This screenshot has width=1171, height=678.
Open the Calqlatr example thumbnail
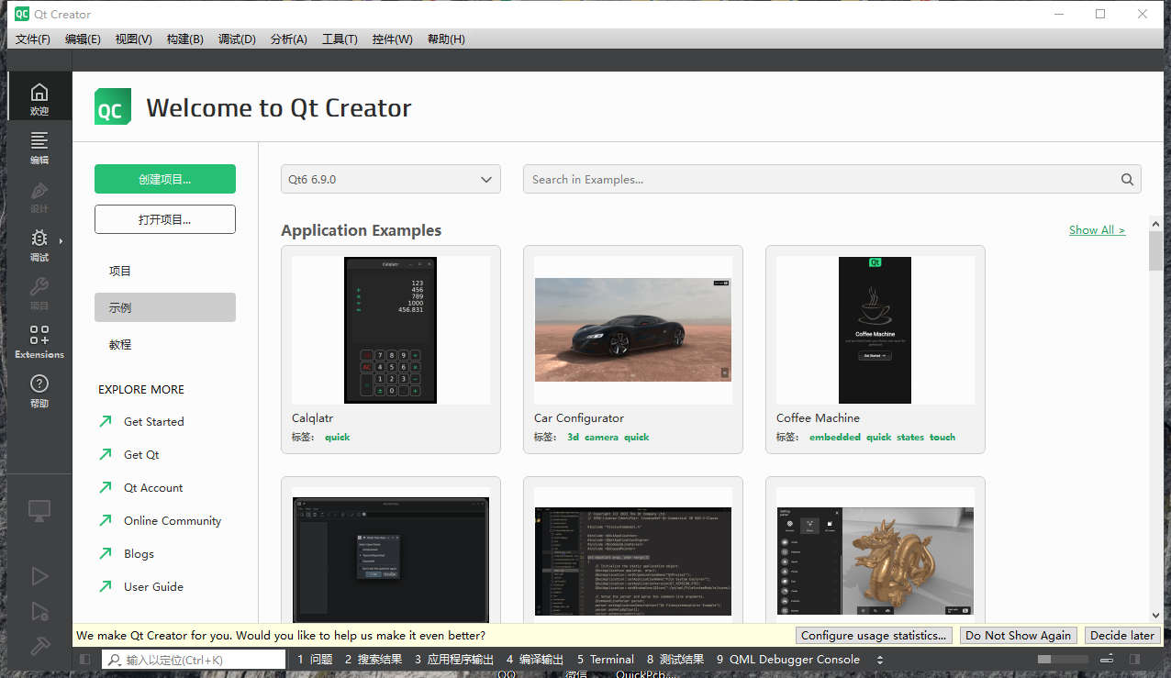(x=391, y=330)
